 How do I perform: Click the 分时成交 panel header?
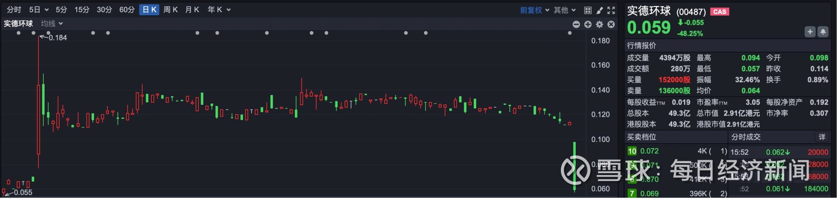pyautogui.click(x=746, y=137)
